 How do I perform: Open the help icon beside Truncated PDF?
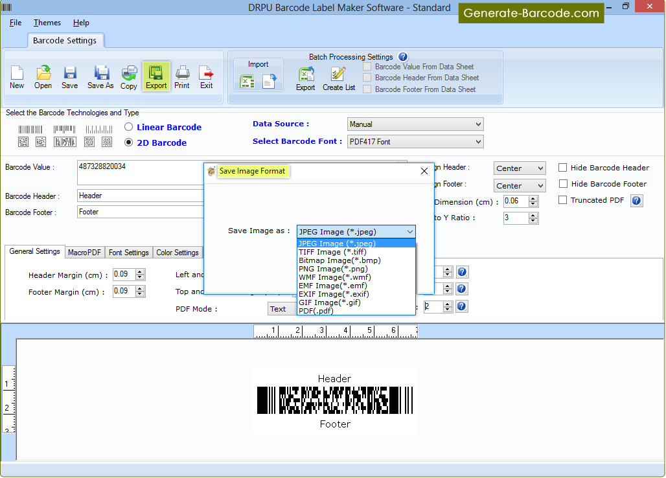click(636, 200)
